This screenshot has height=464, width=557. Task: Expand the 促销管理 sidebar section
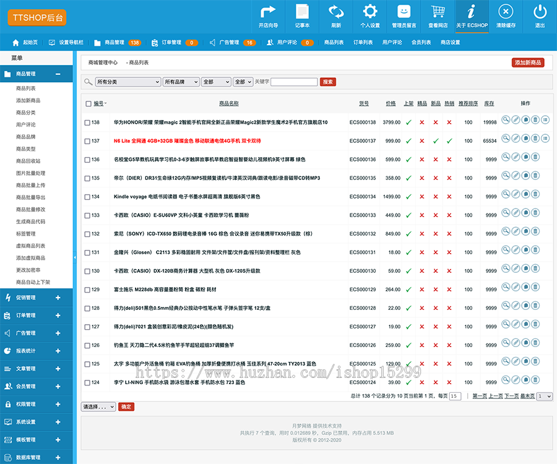point(58,298)
